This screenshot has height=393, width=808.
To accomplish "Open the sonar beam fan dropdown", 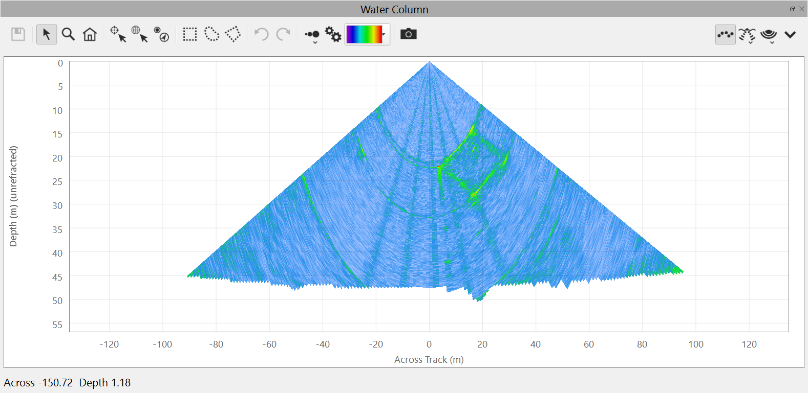I will click(747, 35).
